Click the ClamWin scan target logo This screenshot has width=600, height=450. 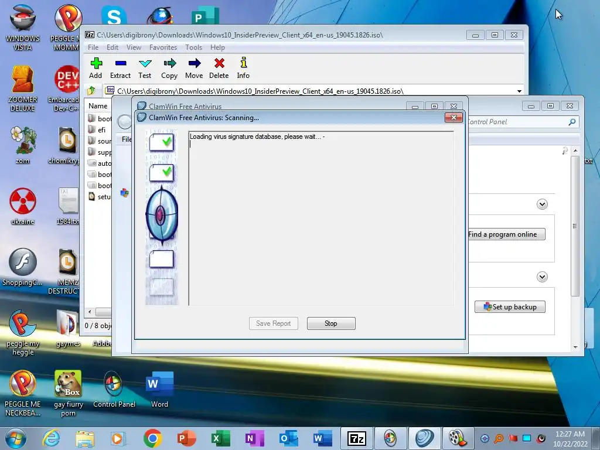(162, 215)
